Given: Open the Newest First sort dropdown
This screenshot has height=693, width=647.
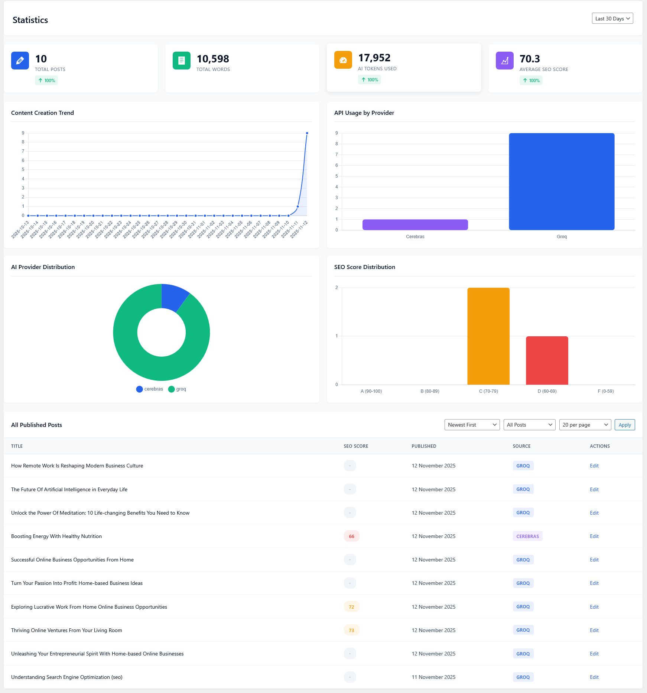Looking at the screenshot, I should (472, 425).
